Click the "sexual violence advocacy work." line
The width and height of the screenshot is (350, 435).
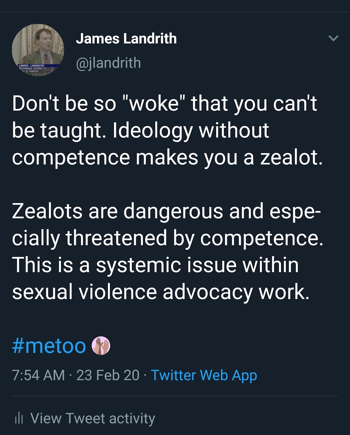pos(161,292)
